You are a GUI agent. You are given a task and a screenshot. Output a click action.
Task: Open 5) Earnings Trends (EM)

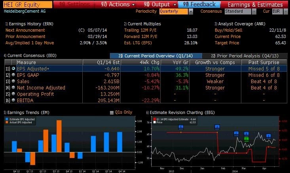point(27,112)
